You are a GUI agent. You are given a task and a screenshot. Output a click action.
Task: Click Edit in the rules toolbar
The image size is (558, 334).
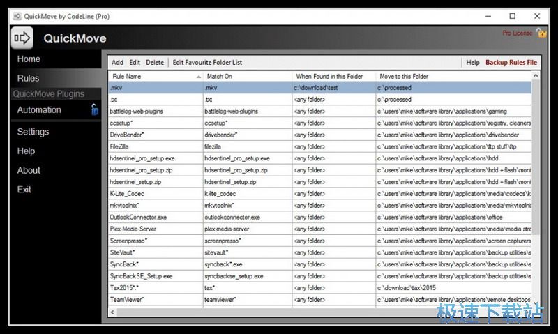coord(135,63)
